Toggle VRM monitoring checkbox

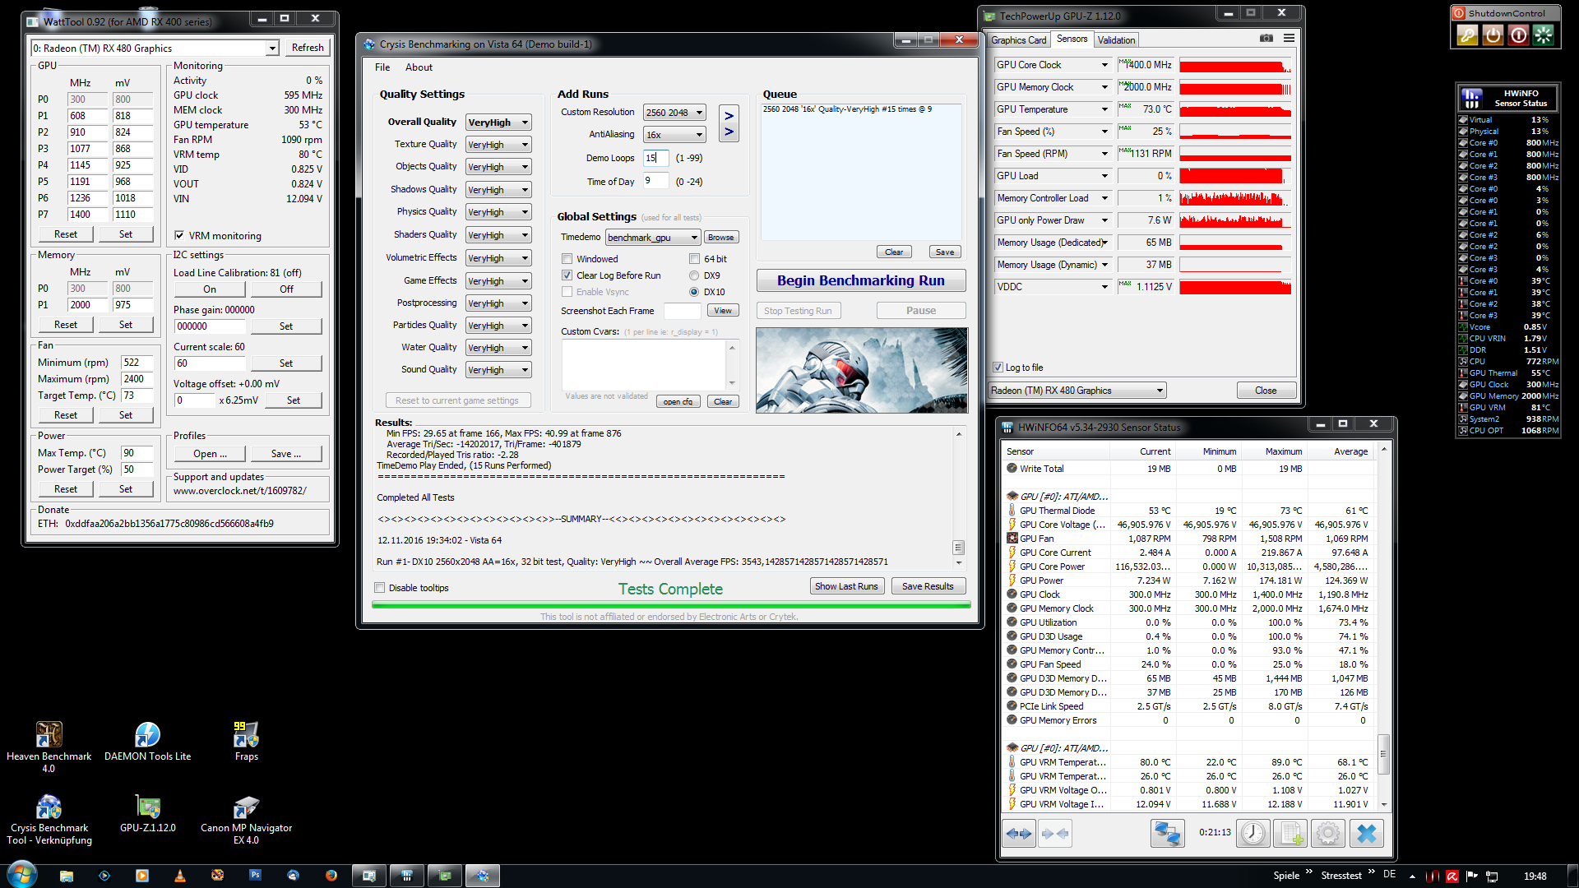[179, 236]
